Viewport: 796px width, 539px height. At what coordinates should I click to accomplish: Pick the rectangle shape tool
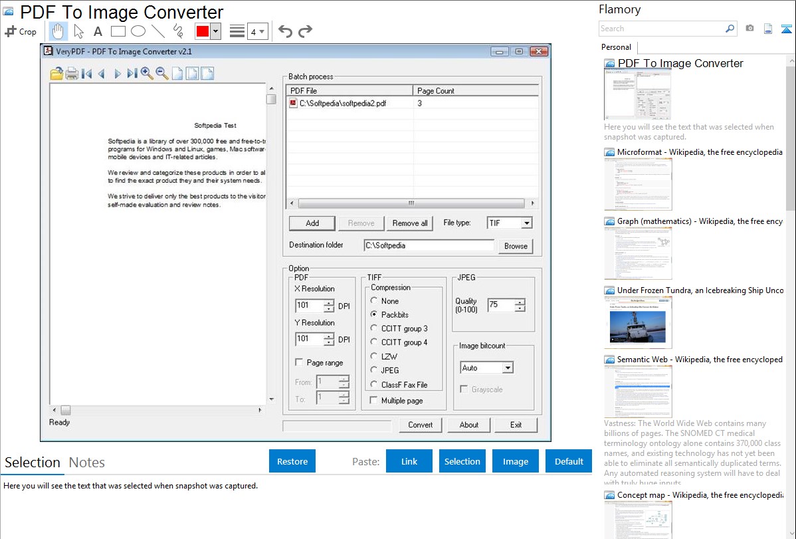pos(118,31)
